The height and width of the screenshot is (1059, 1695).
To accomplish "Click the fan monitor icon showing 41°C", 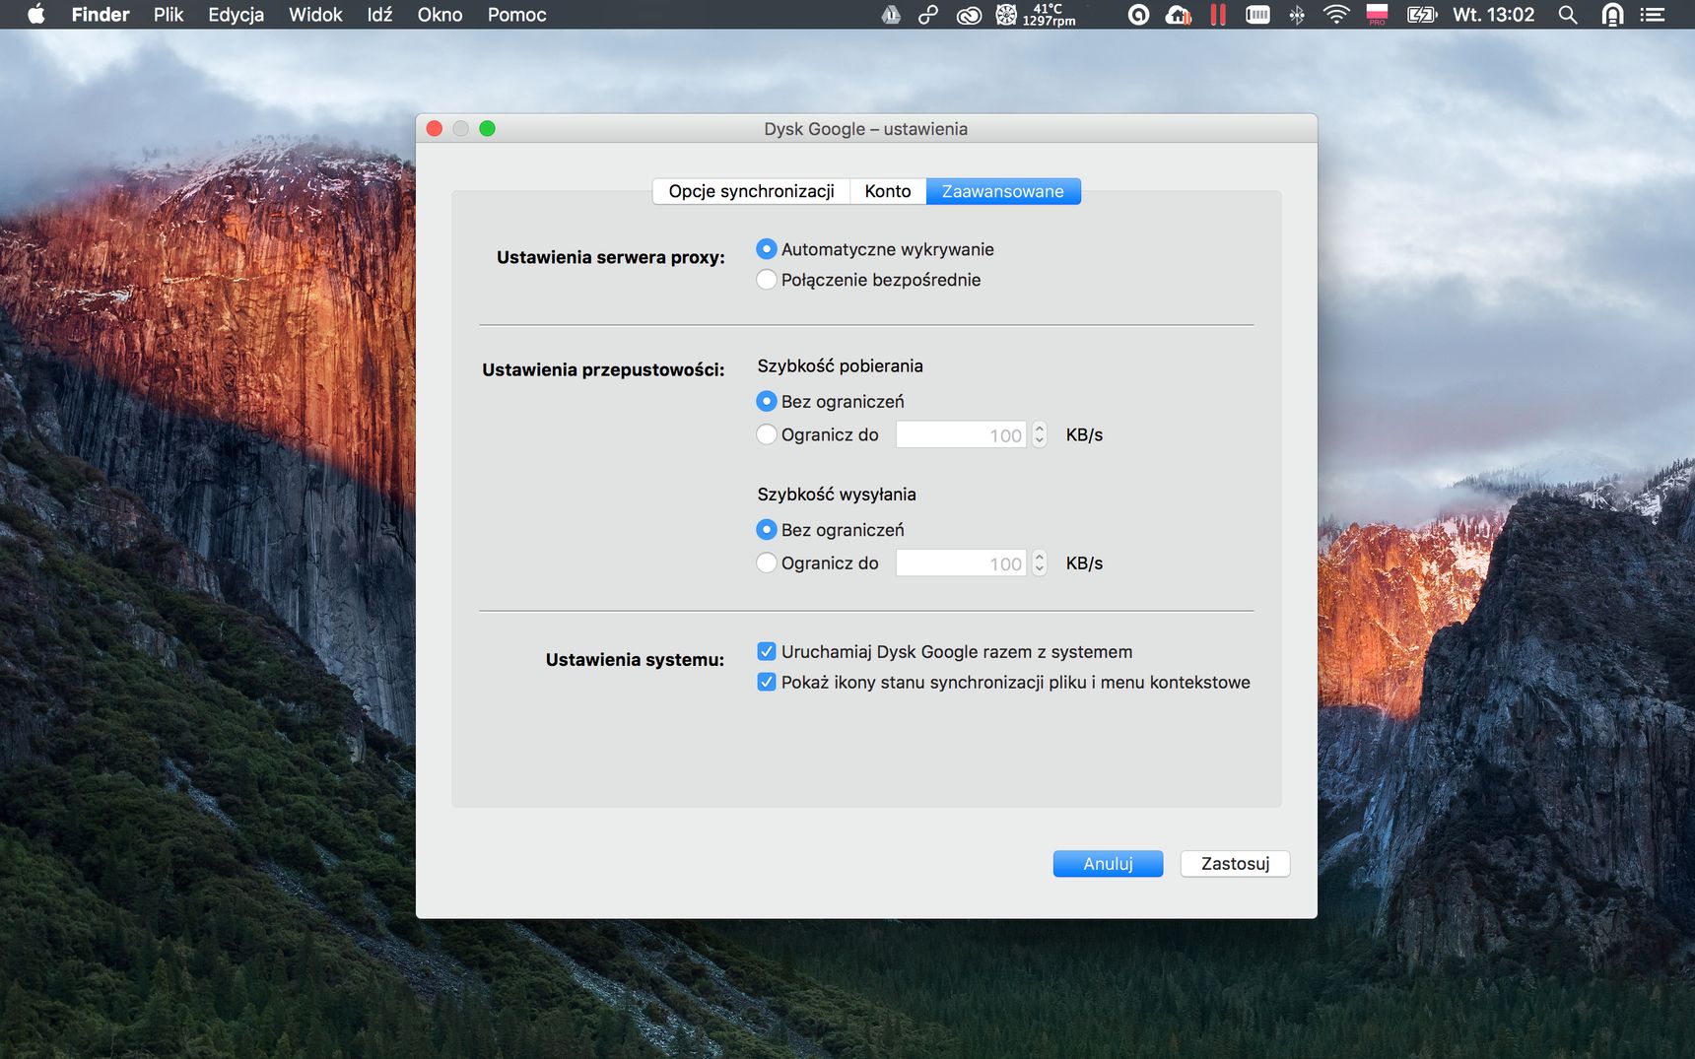I will pos(1036,15).
